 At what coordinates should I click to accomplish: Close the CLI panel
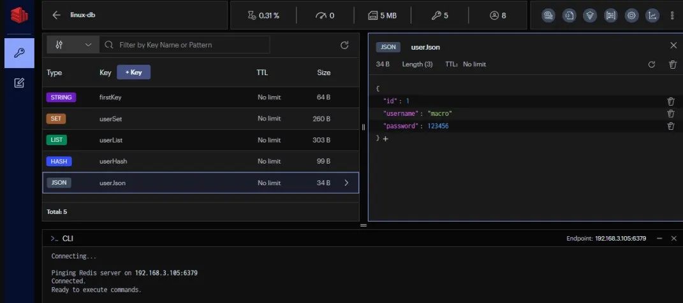point(674,239)
